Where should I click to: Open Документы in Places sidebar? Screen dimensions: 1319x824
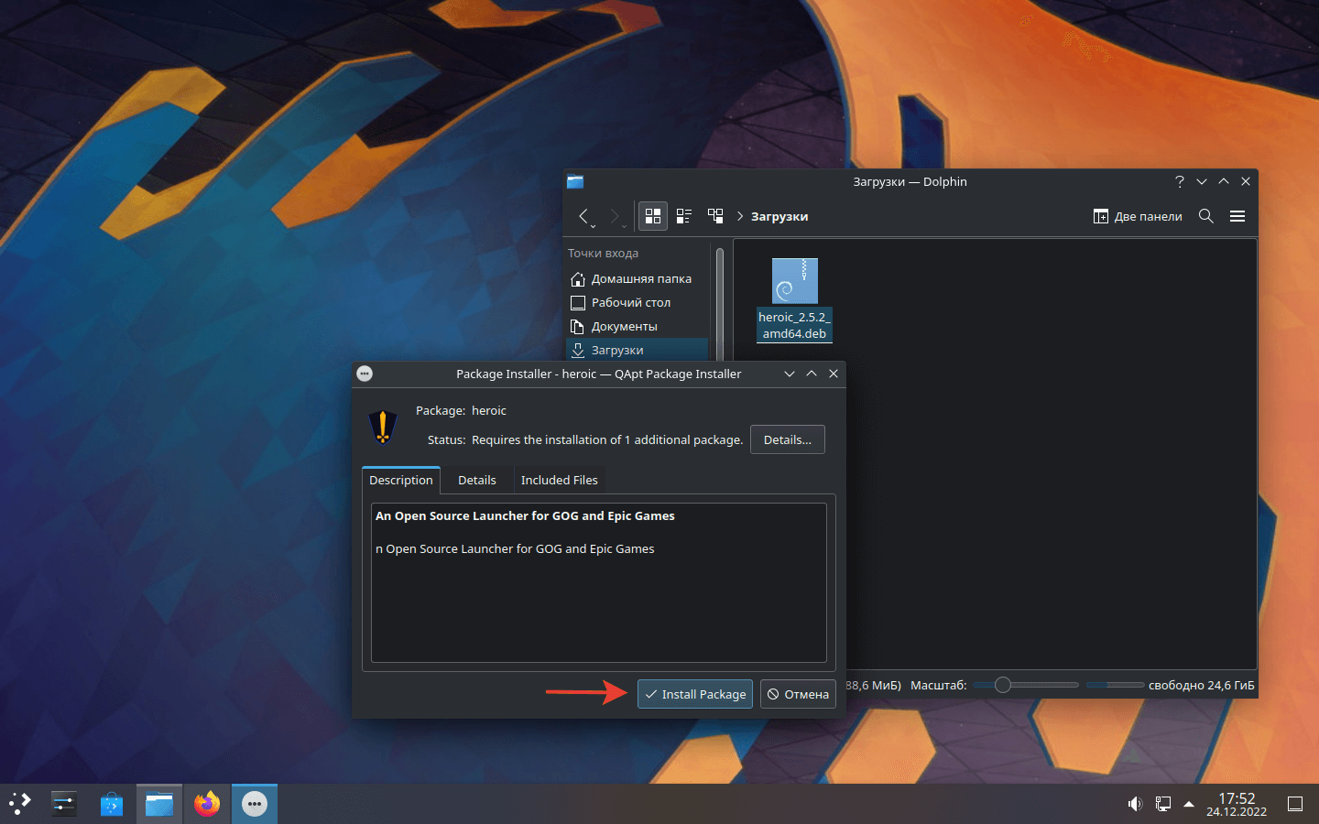point(637,326)
